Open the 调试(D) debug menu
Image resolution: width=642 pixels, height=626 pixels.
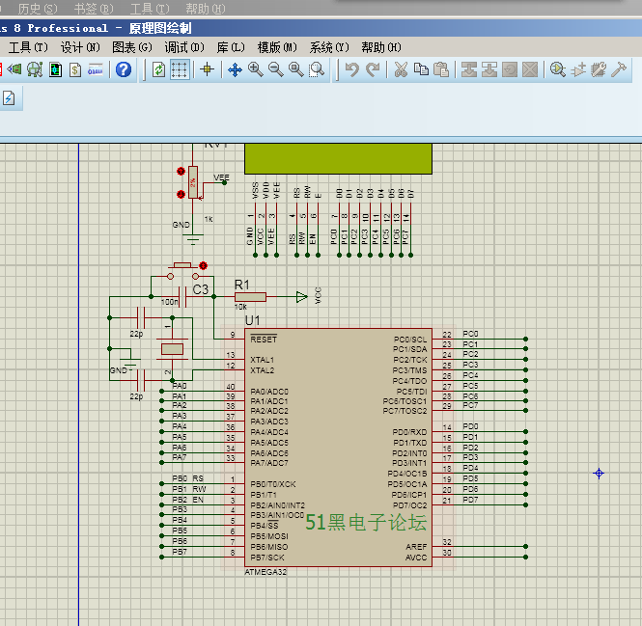pos(183,47)
